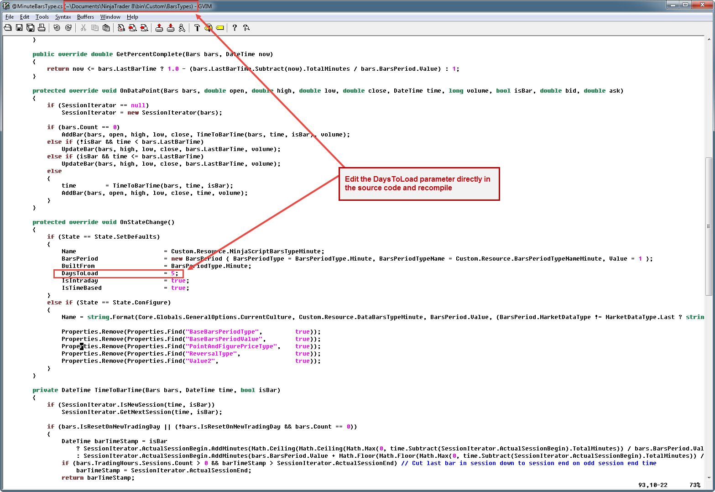Open Help using the question mark icon

[235, 28]
